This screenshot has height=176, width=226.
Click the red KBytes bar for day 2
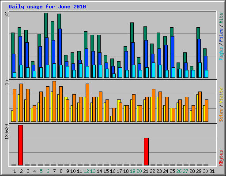point(20,145)
